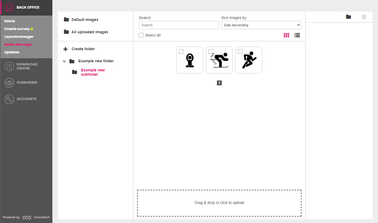This screenshot has height=223, width=378.
Task: Click the Search input field
Action: pos(179,25)
